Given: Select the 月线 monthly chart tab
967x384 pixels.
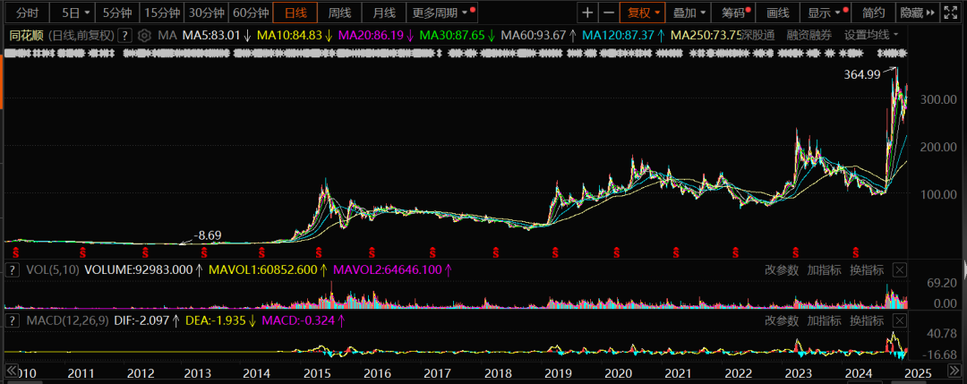Looking at the screenshot, I should click(x=383, y=13).
